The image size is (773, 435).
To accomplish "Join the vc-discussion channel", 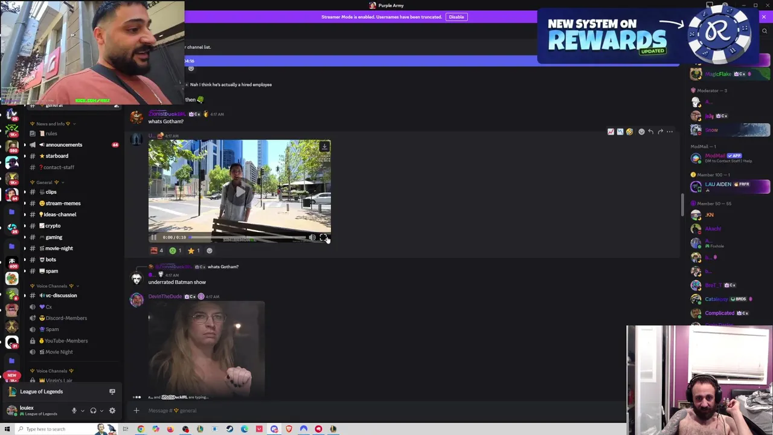I will coord(72,295).
